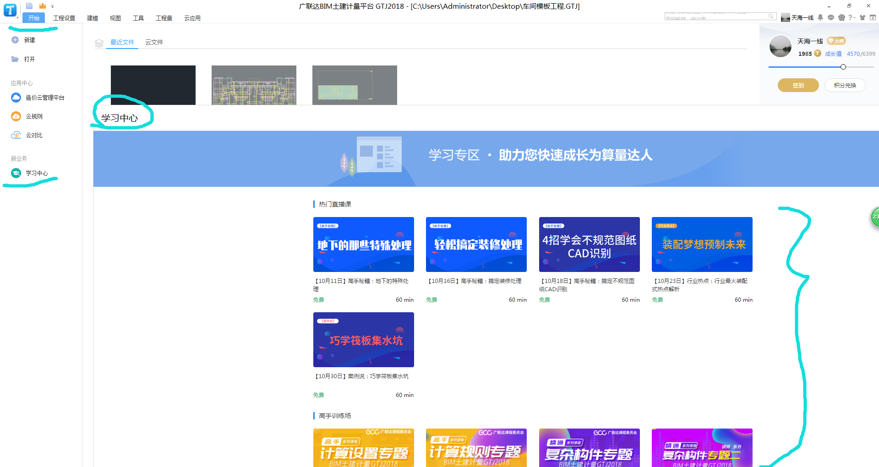Click the 大神 level badge
This screenshot has width=879, height=467.
[x=836, y=41]
